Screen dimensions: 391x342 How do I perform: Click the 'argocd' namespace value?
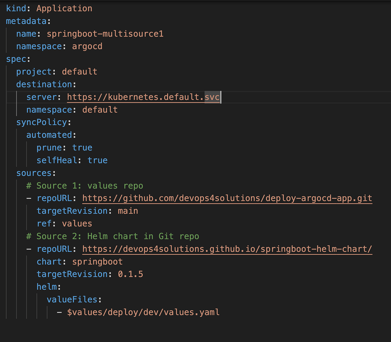(x=87, y=47)
